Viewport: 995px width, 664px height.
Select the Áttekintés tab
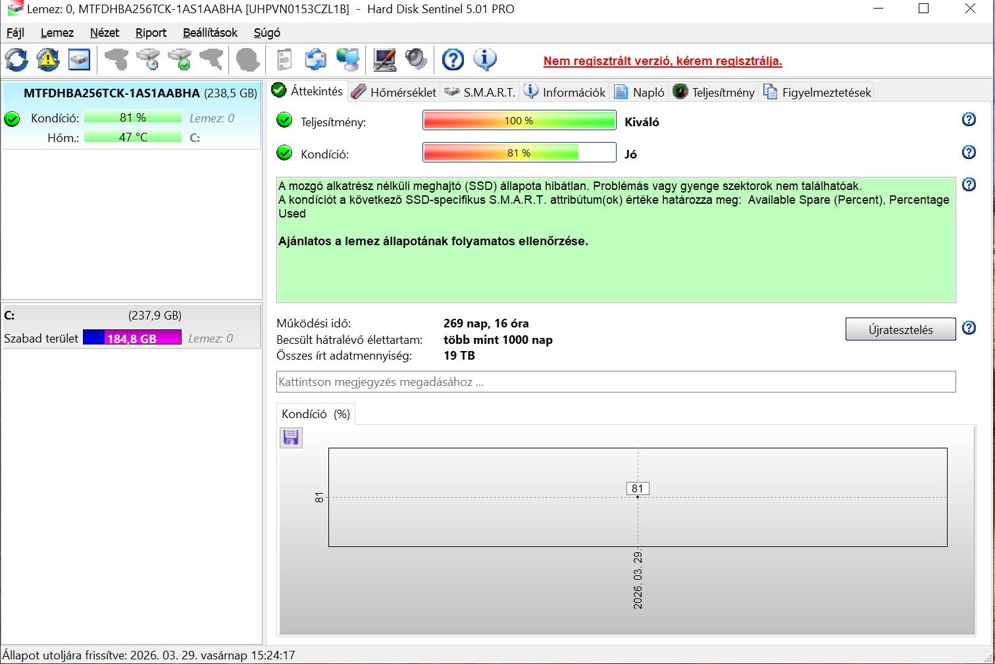click(x=307, y=91)
